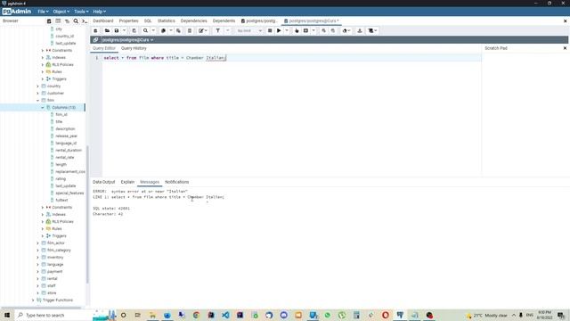The width and height of the screenshot is (570, 321).
Task: Open the Object menu
Action: click(61, 12)
